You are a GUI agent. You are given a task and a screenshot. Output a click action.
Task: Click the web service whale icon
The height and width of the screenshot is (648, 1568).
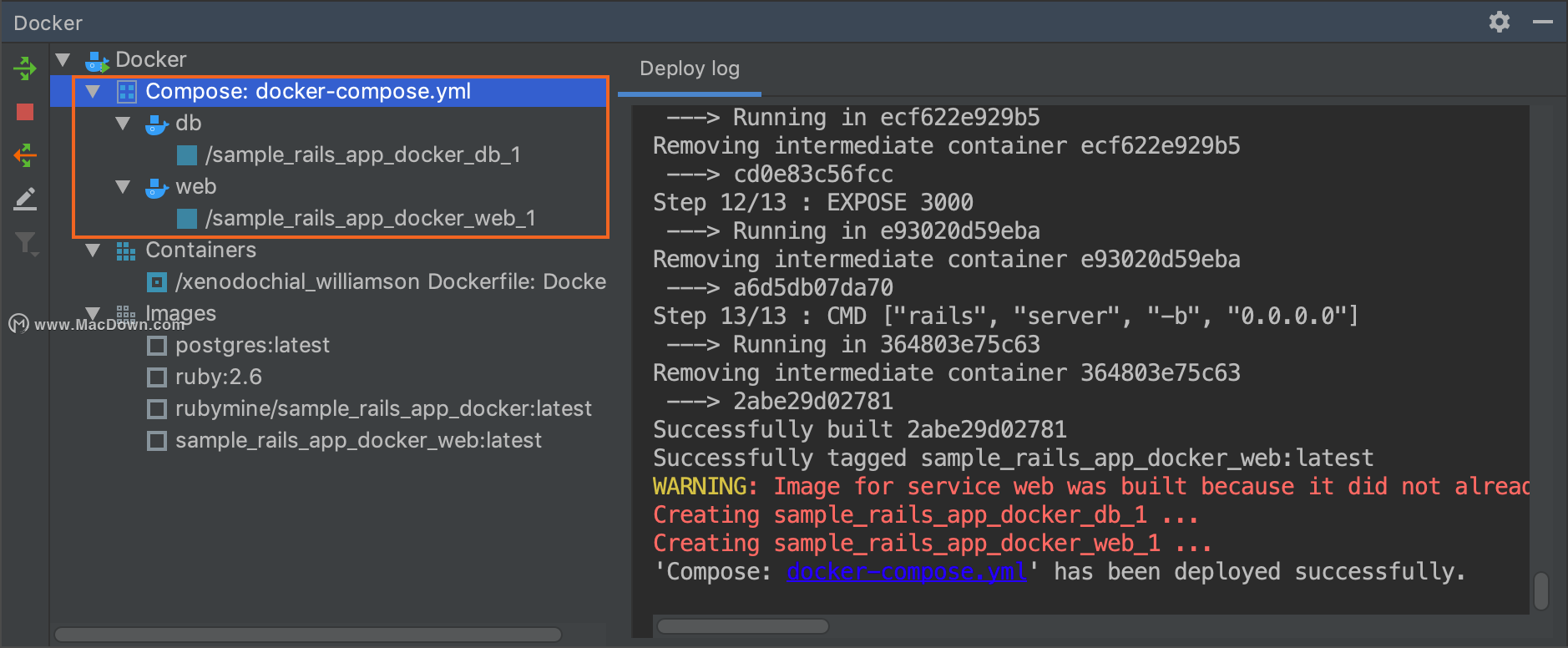click(157, 187)
